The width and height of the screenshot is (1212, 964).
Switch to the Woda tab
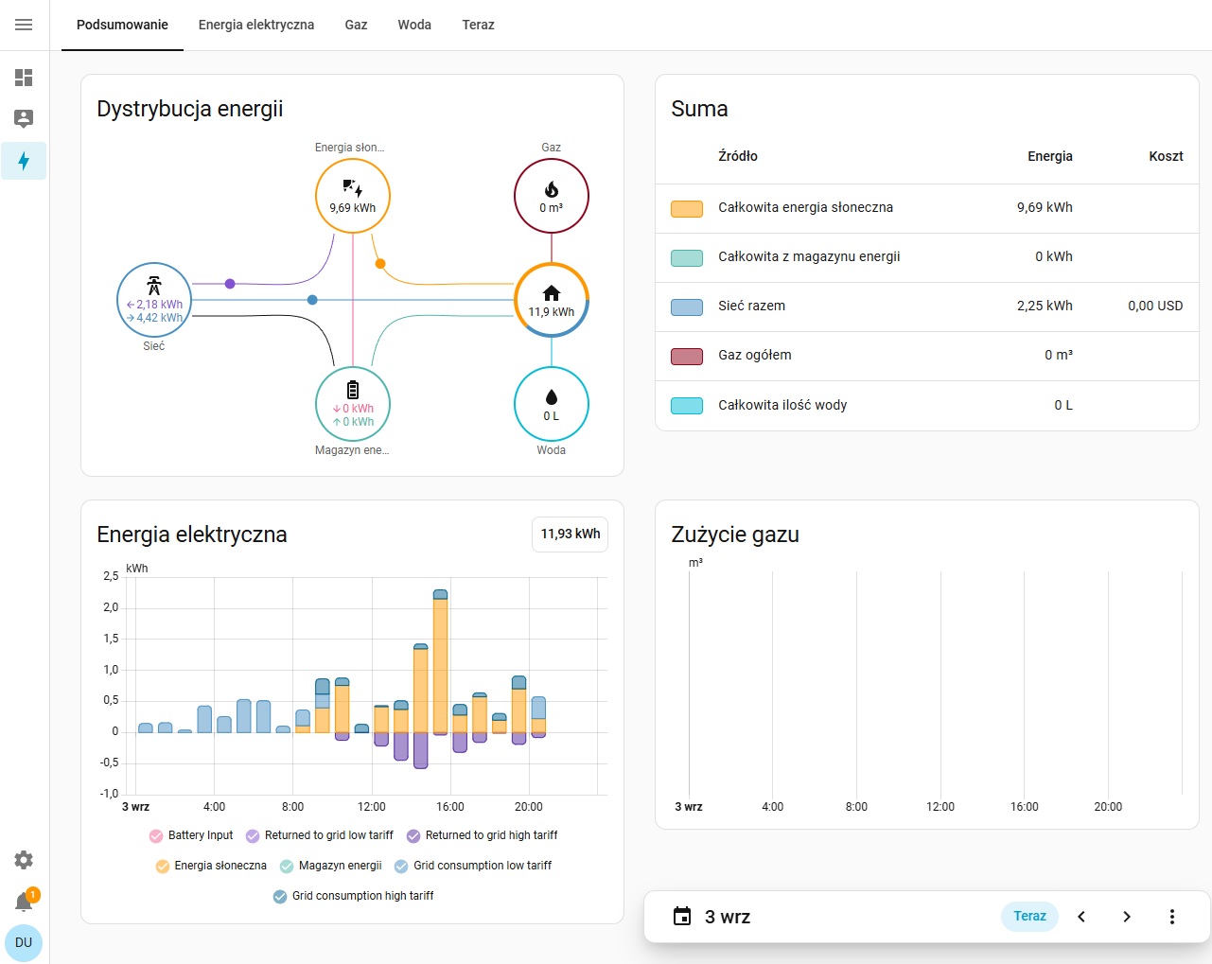pyautogui.click(x=414, y=25)
